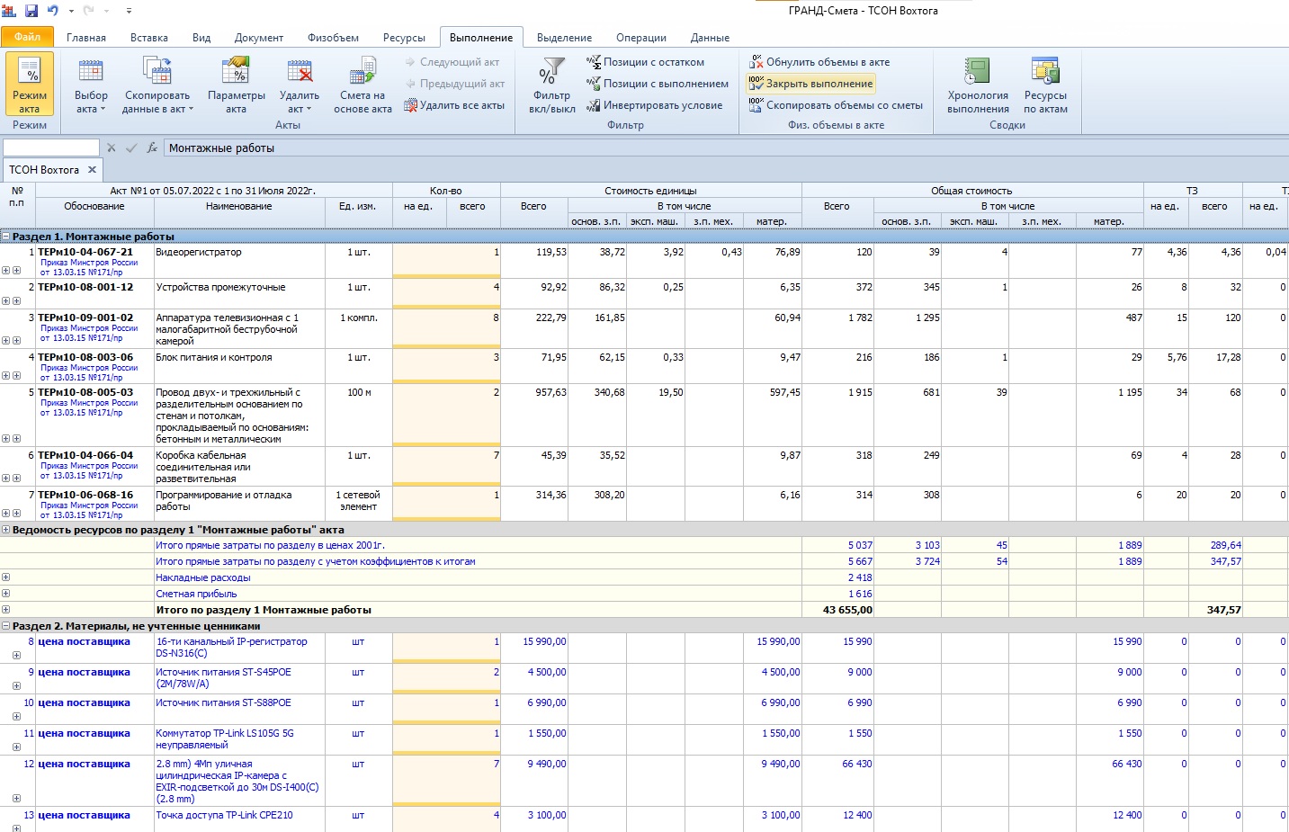Viewport: 1289px width, 832px height.
Task: Open the Файл menu
Action: tap(27, 37)
